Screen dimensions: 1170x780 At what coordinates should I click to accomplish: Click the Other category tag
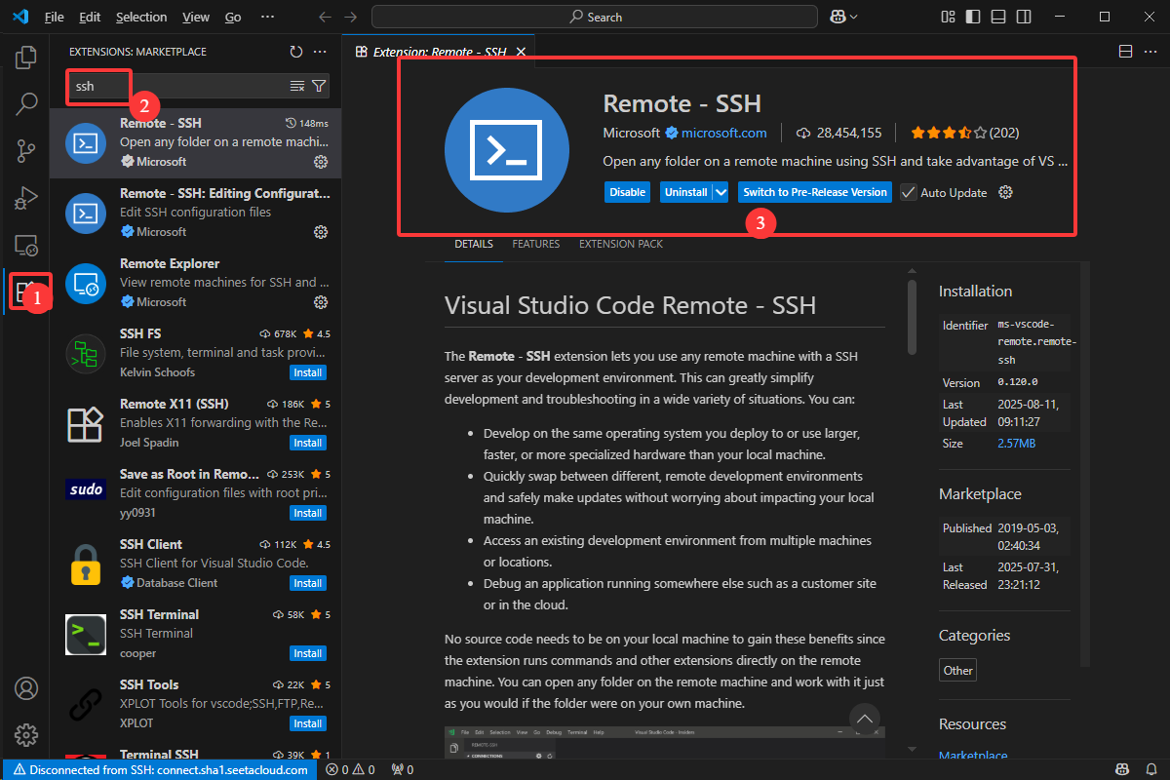pos(958,670)
